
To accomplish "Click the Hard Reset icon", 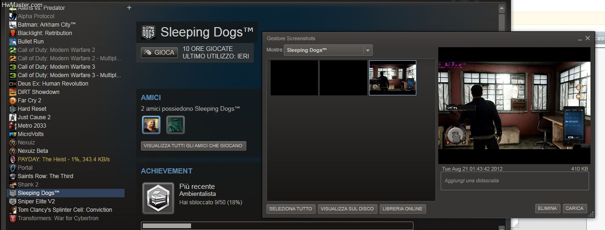I will pos(13,109).
